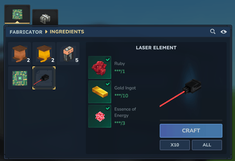Click the laser element preview image
Viewport: 235px width, 161px height.
[x=181, y=93]
